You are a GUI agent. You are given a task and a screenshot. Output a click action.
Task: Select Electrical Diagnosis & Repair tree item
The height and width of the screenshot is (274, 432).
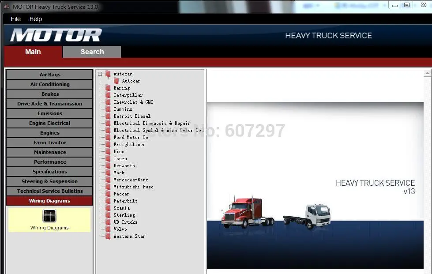point(152,124)
